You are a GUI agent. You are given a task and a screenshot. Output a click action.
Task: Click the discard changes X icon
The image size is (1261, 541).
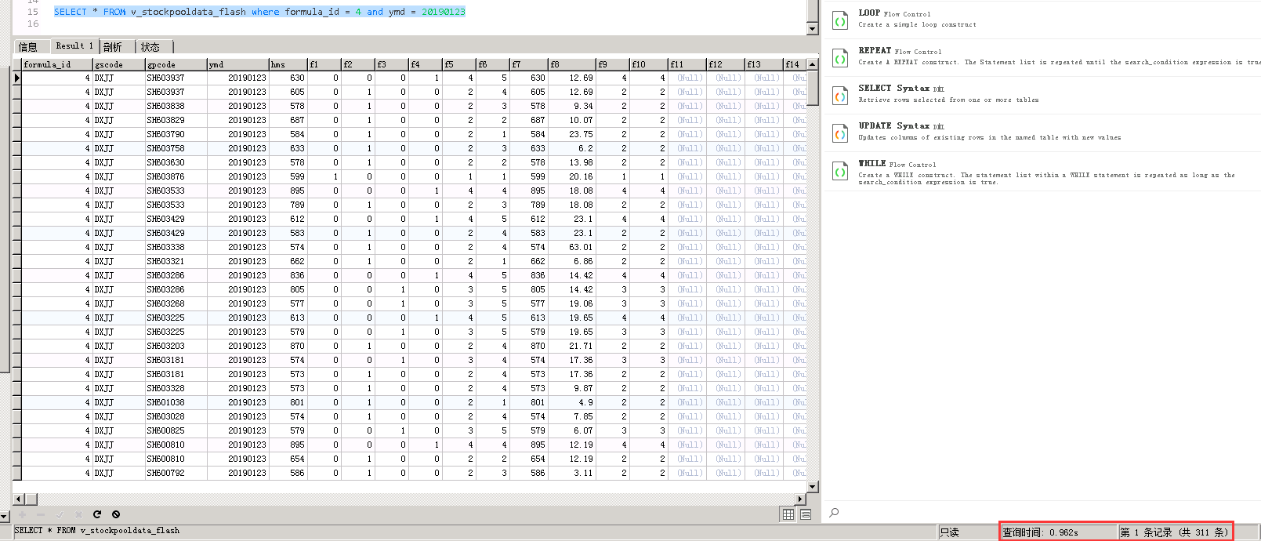[x=78, y=514]
